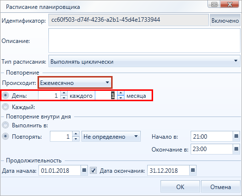Image resolution: width=242 pixels, height=196 pixels.
Task: Open the Происходит Ежемесячно dropdown
Action: point(75,82)
